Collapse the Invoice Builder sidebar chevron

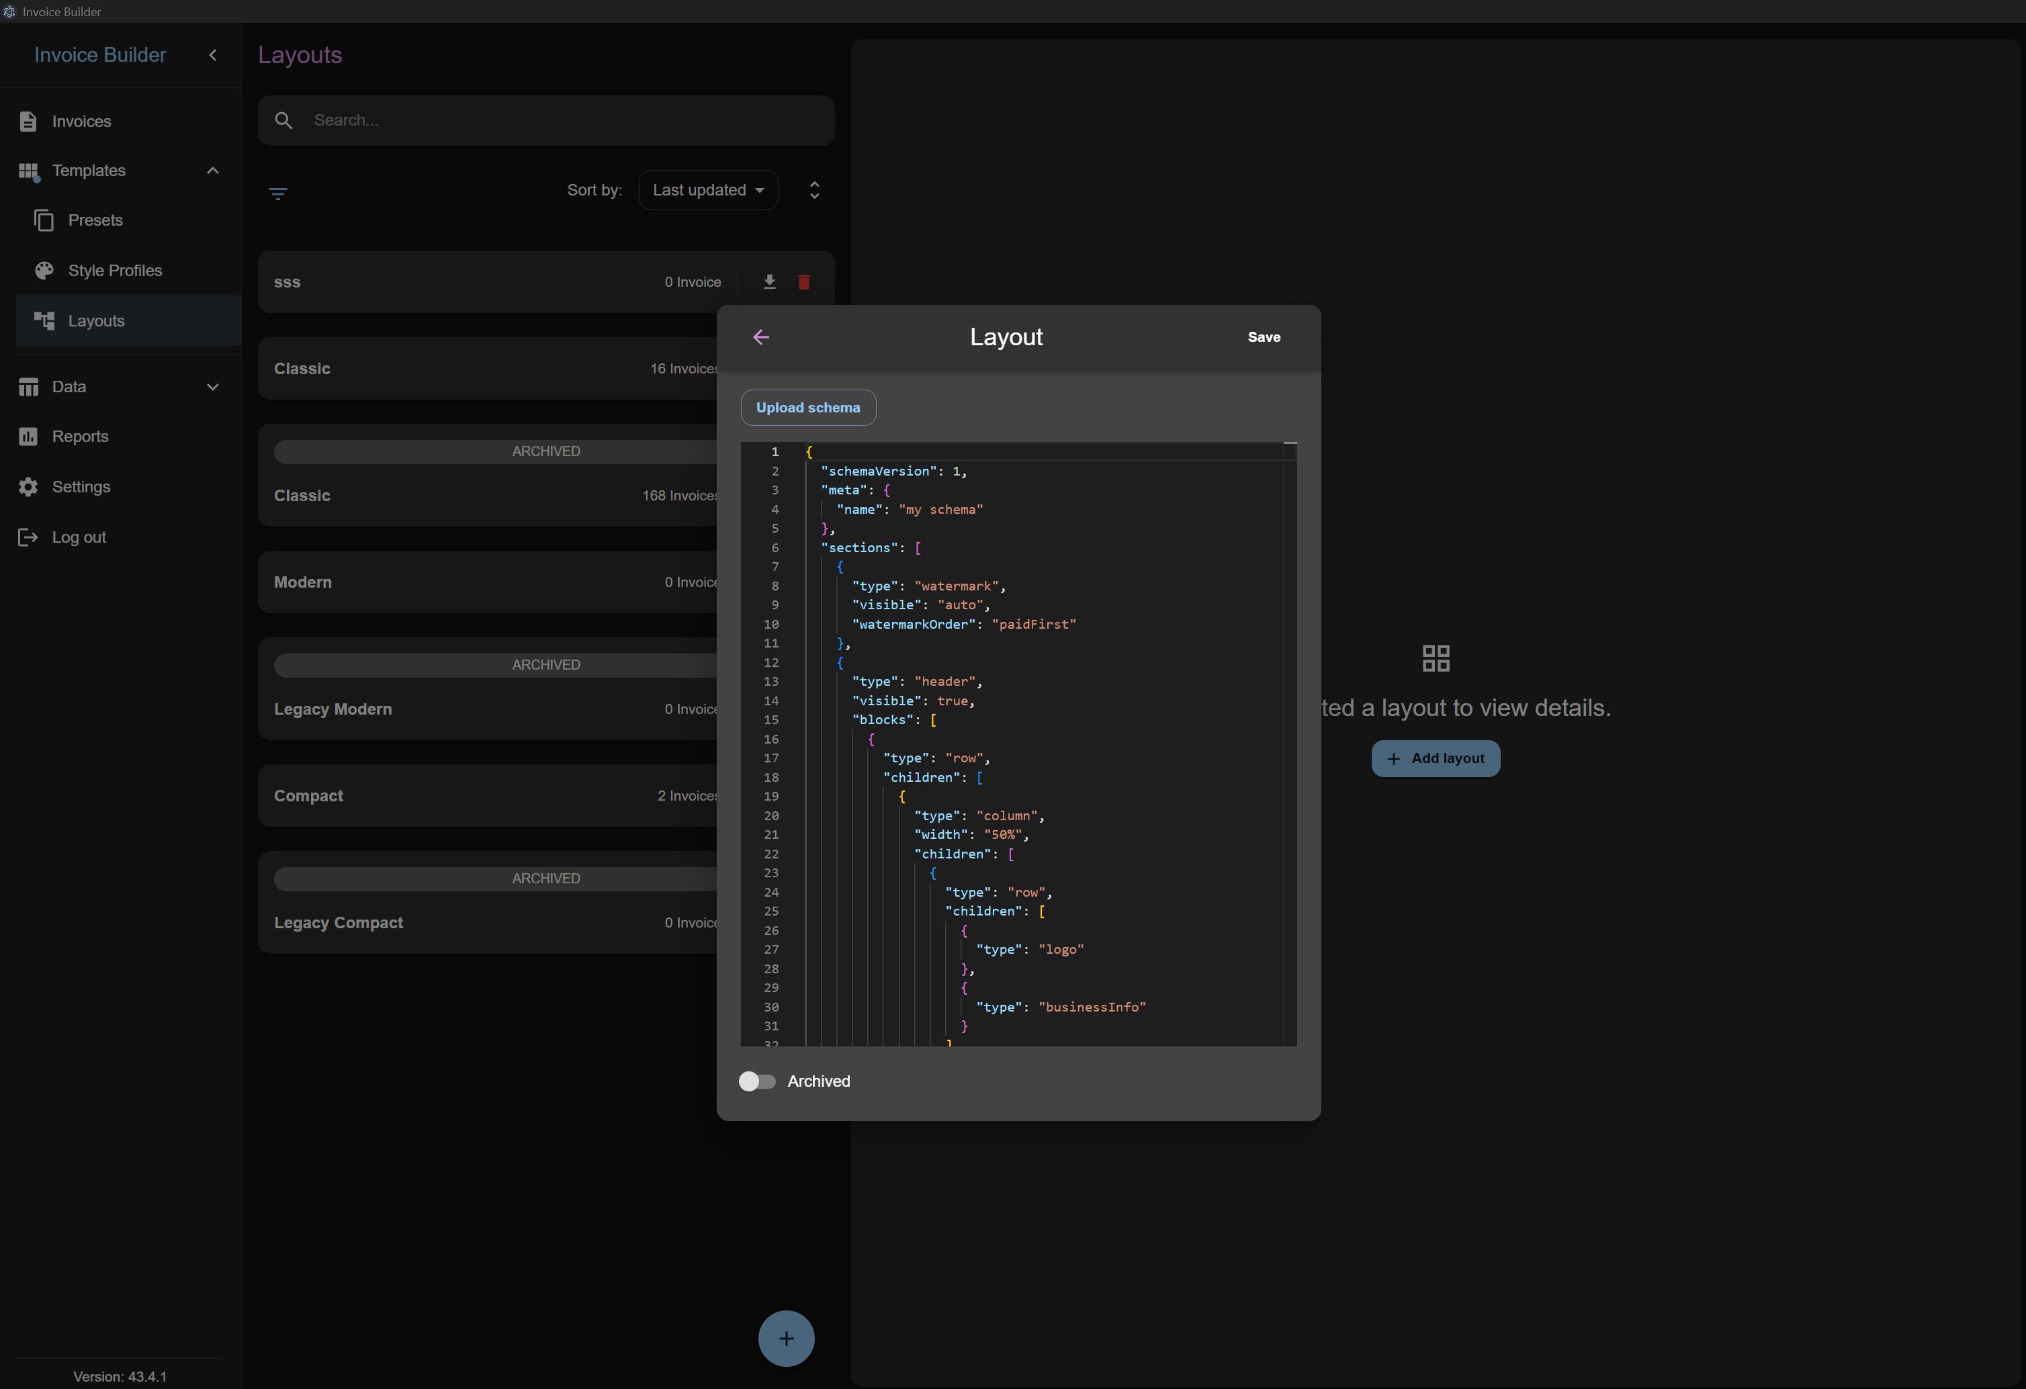213,55
